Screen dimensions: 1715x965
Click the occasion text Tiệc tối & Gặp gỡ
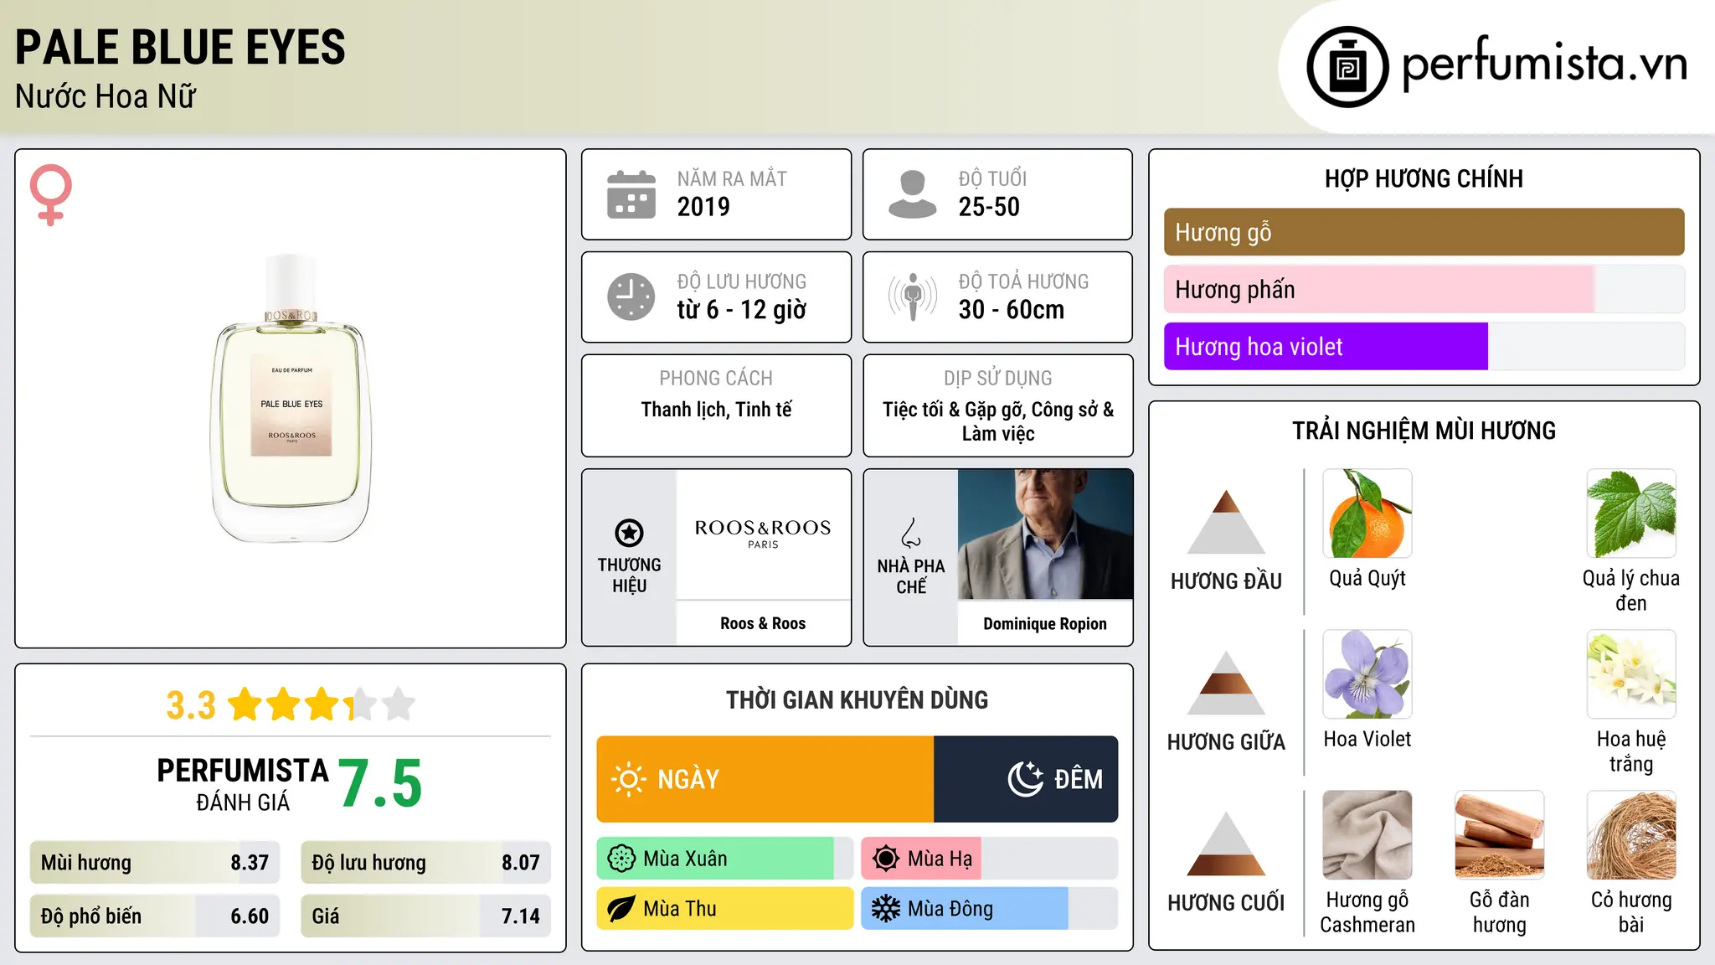point(954,410)
